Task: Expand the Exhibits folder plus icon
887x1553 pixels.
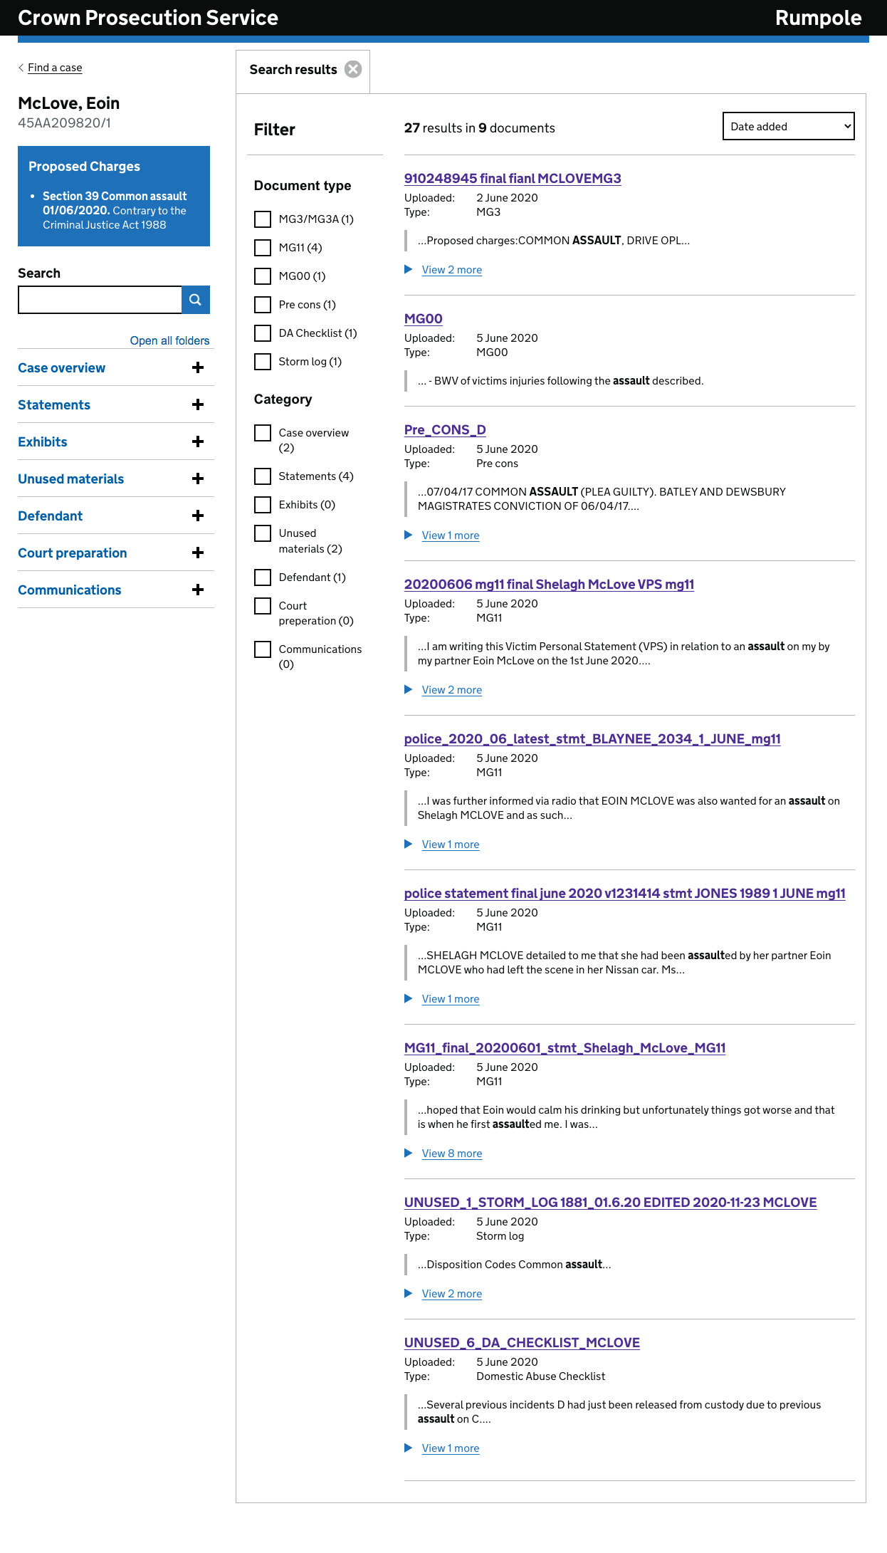Action: click(x=198, y=442)
